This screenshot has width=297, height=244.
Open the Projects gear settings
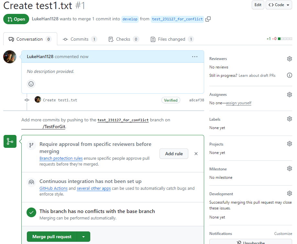click(290, 144)
